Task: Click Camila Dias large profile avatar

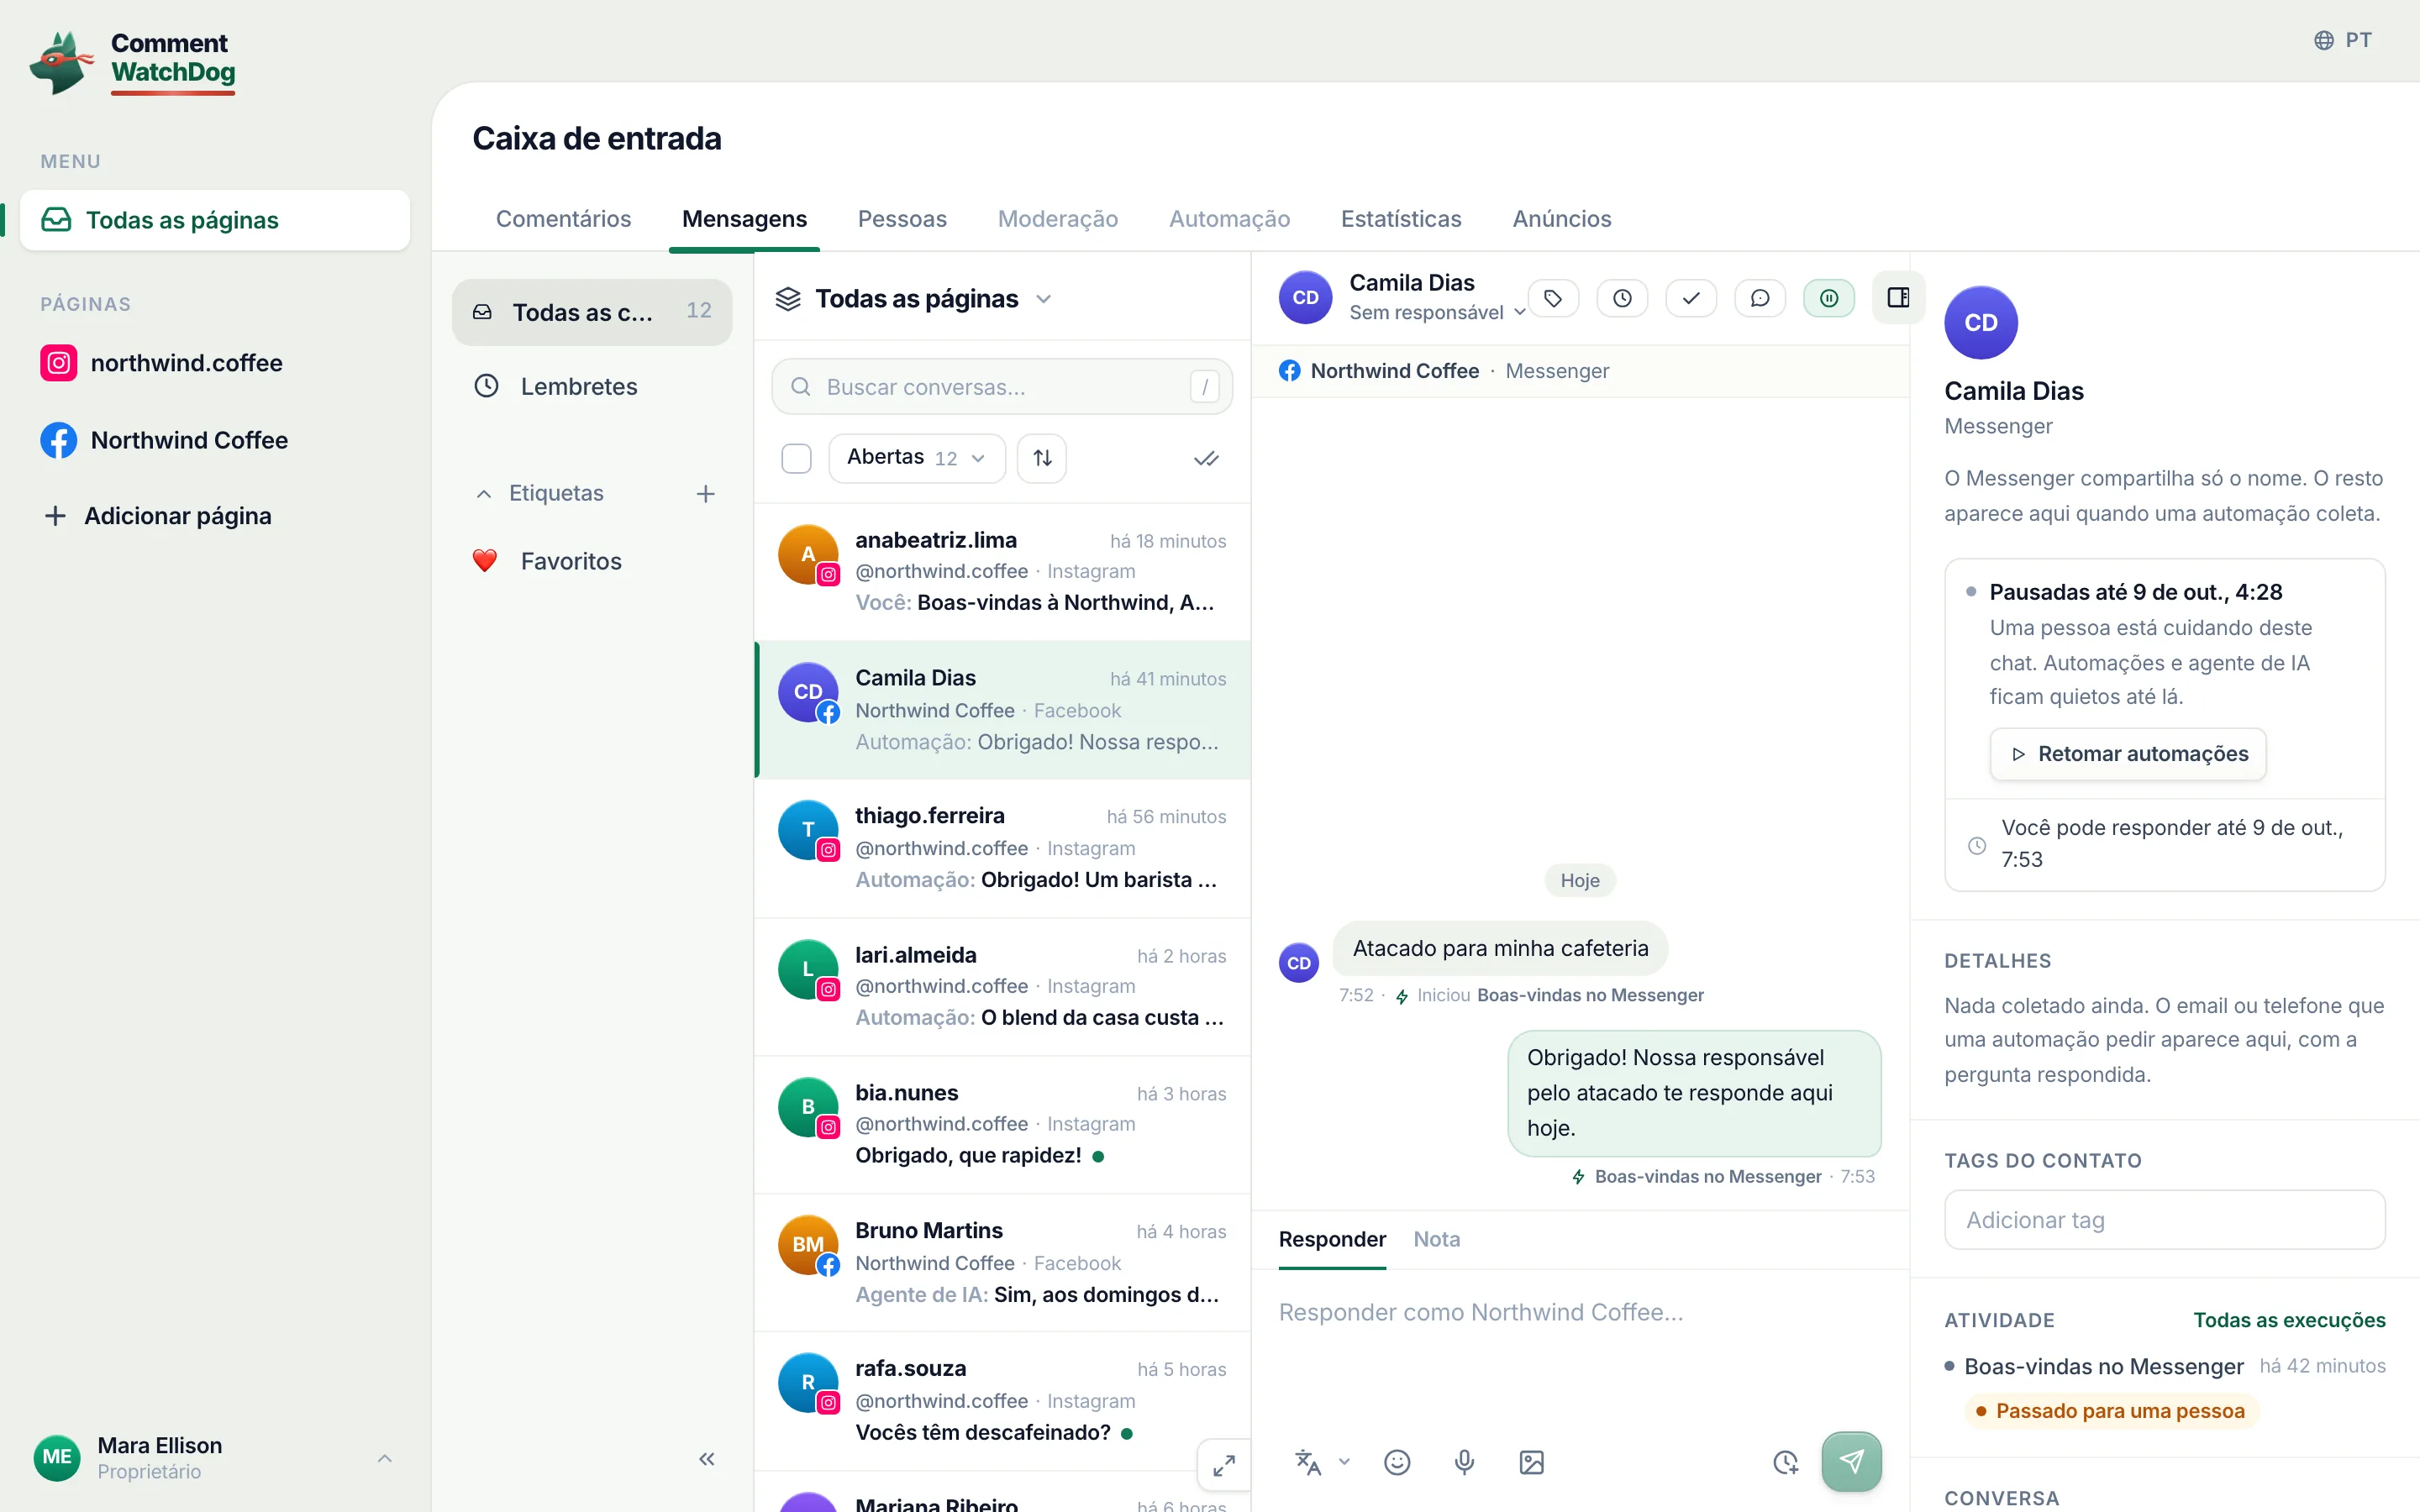Action: coord(1980,323)
